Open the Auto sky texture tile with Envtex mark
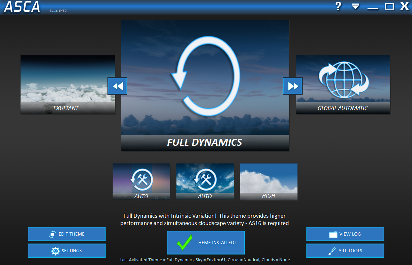This screenshot has width=412, height=265. 141,182
